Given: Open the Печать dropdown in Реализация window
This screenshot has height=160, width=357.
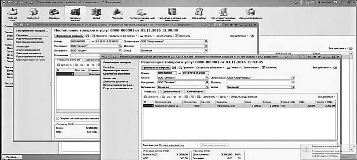Looking at the screenshot, I should 234,68.
